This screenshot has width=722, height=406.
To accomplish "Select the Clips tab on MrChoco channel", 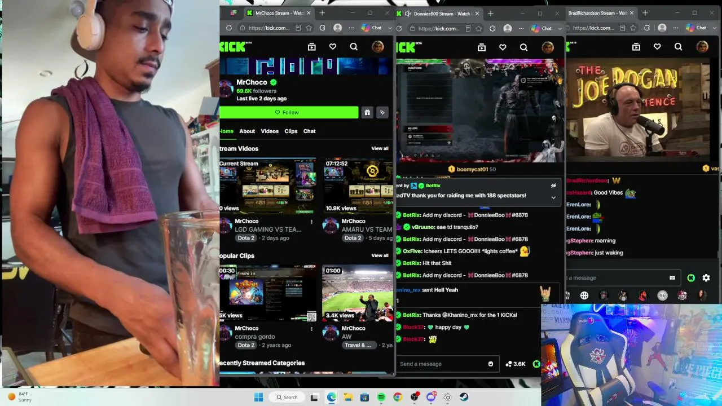I will (291, 131).
